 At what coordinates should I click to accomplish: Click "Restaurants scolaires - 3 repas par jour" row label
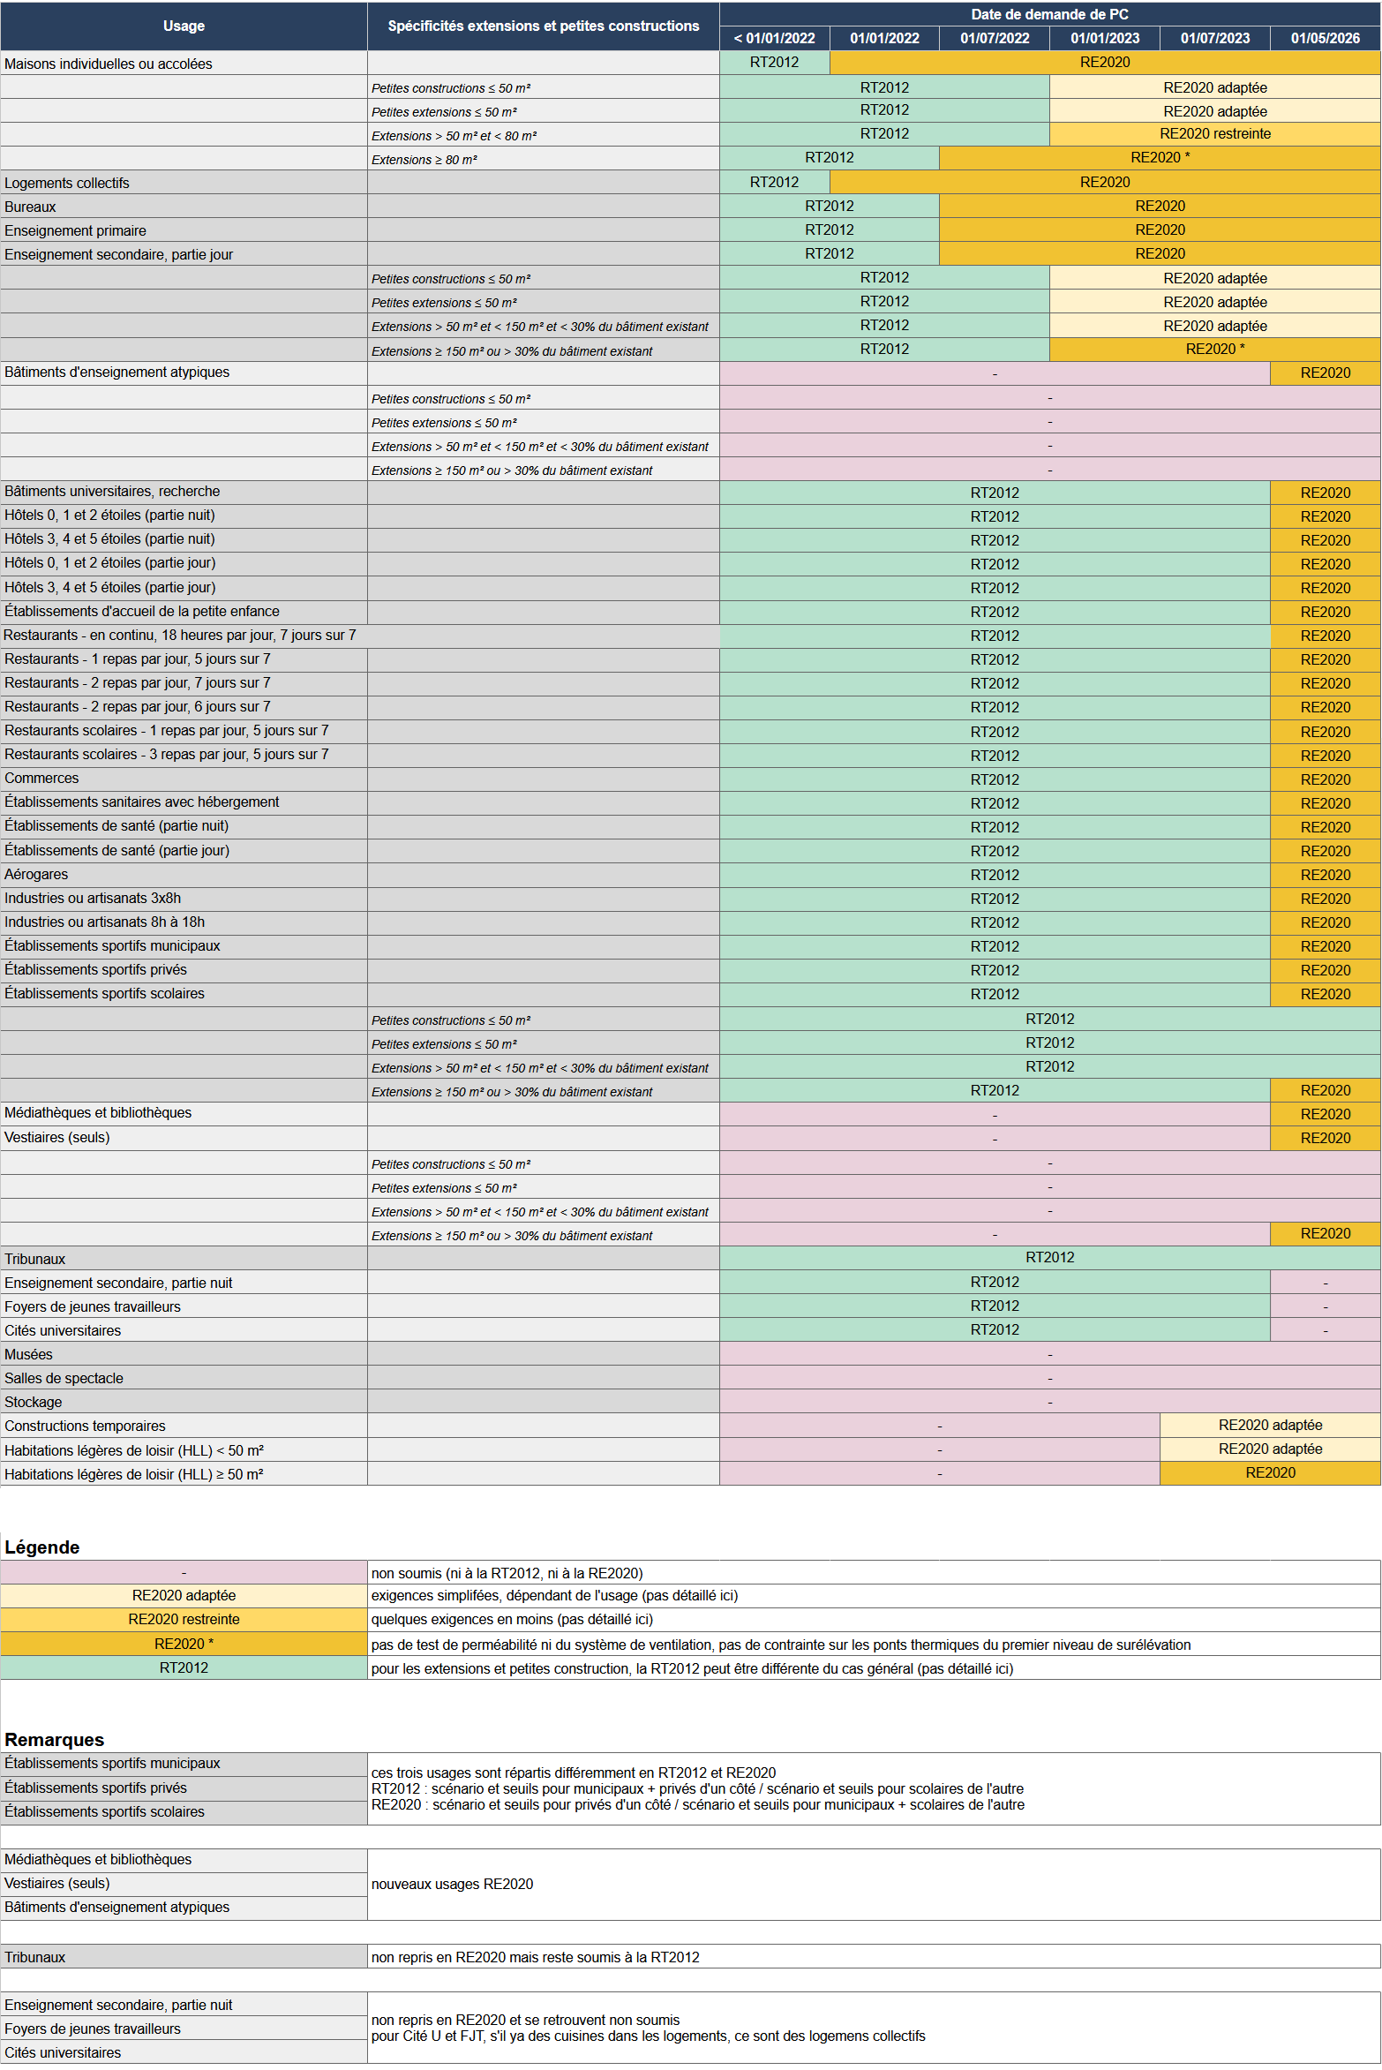[184, 754]
